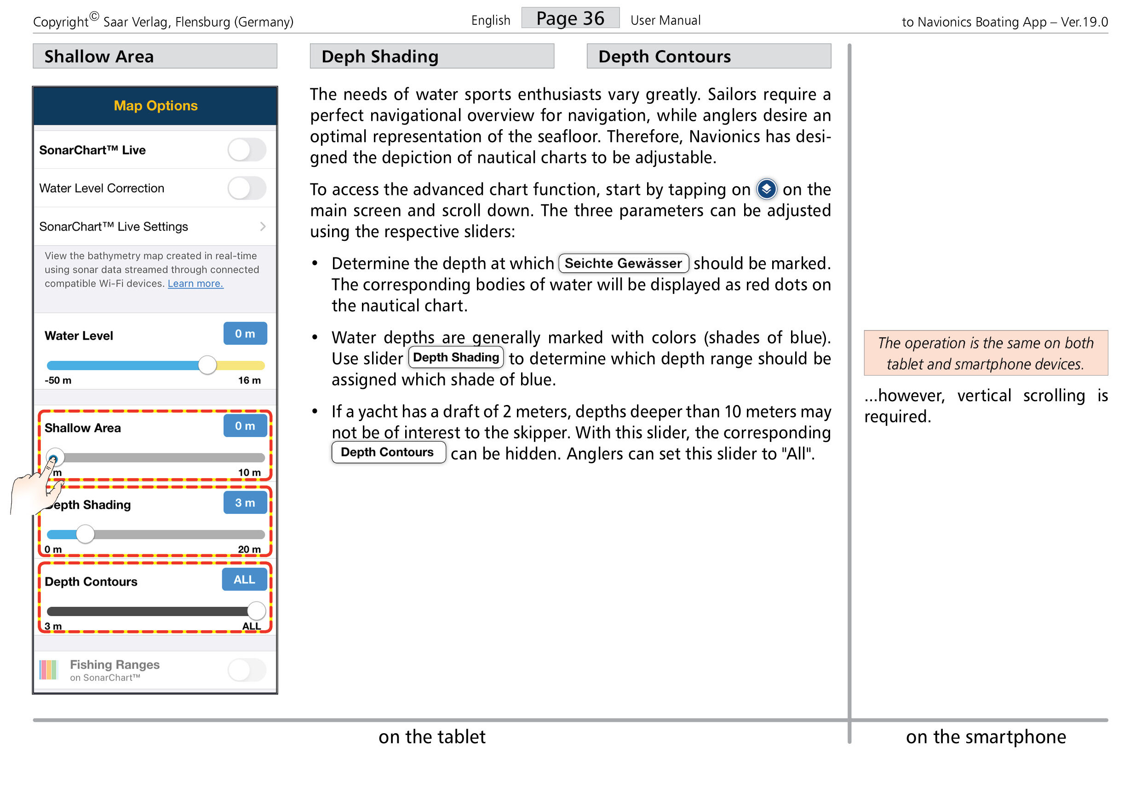Click the colorful Fishing Ranges icon
This screenshot has width=1141, height=804.
click(49, 669)
